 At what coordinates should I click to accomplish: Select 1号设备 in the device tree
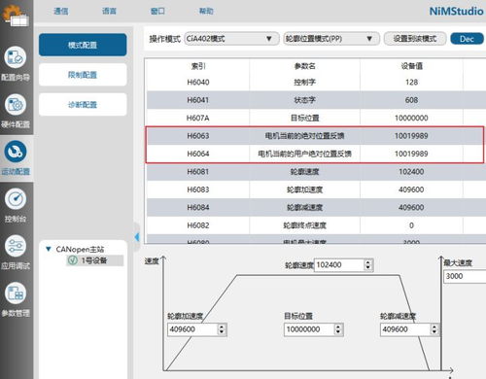pos(95,260)
